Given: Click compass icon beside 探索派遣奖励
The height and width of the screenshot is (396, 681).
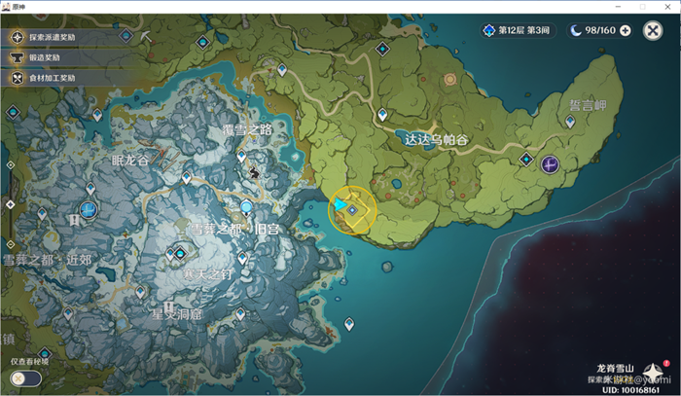Looking at the screenshot, I should 18,37.
